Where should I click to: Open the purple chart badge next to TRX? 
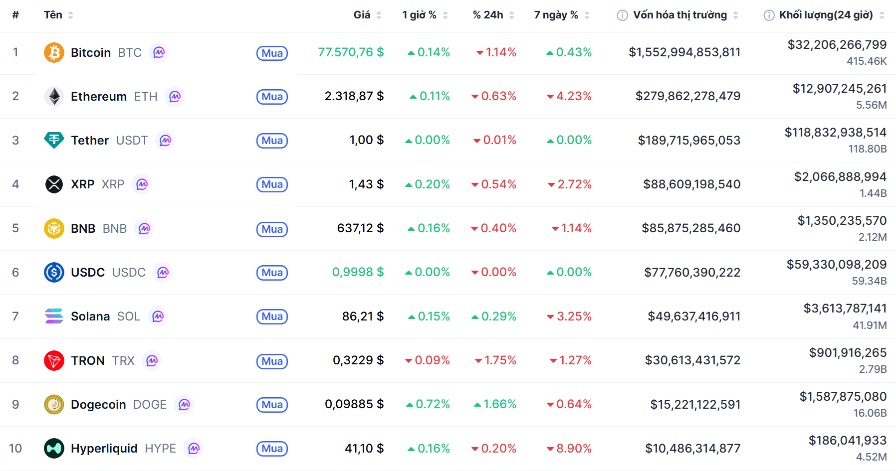tap(152, 360)
